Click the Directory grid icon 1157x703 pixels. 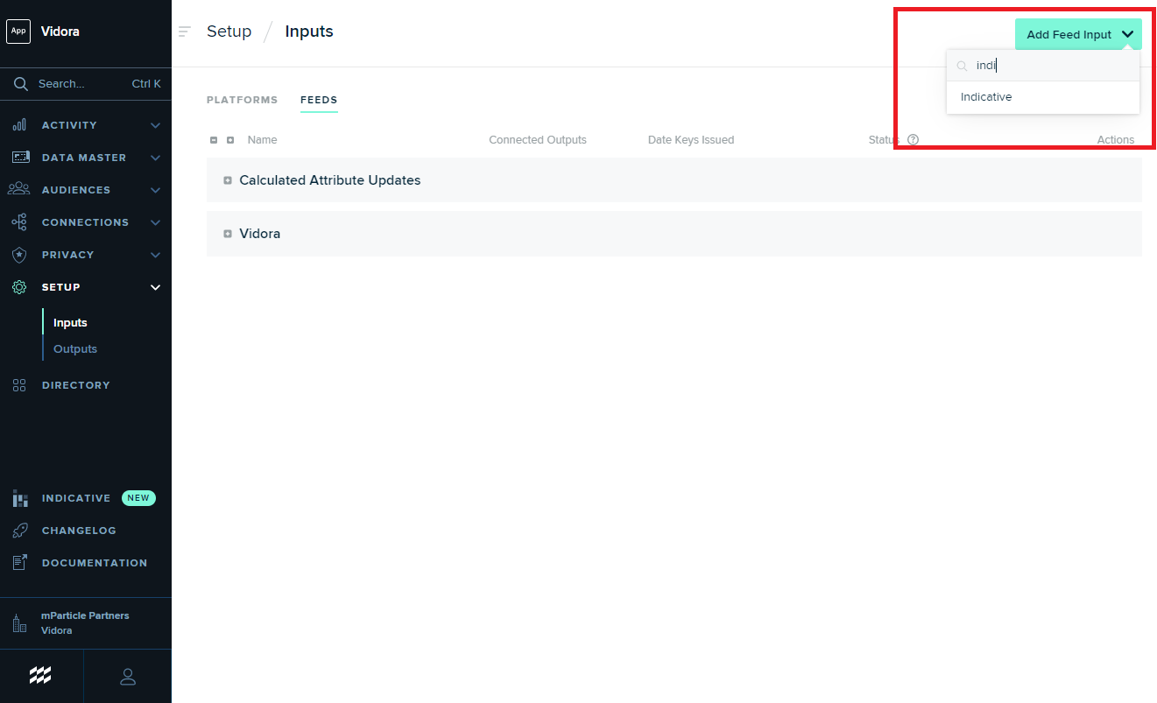point(19,385)
